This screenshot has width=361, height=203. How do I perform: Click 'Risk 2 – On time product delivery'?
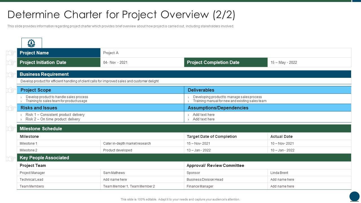coord(53,119)
